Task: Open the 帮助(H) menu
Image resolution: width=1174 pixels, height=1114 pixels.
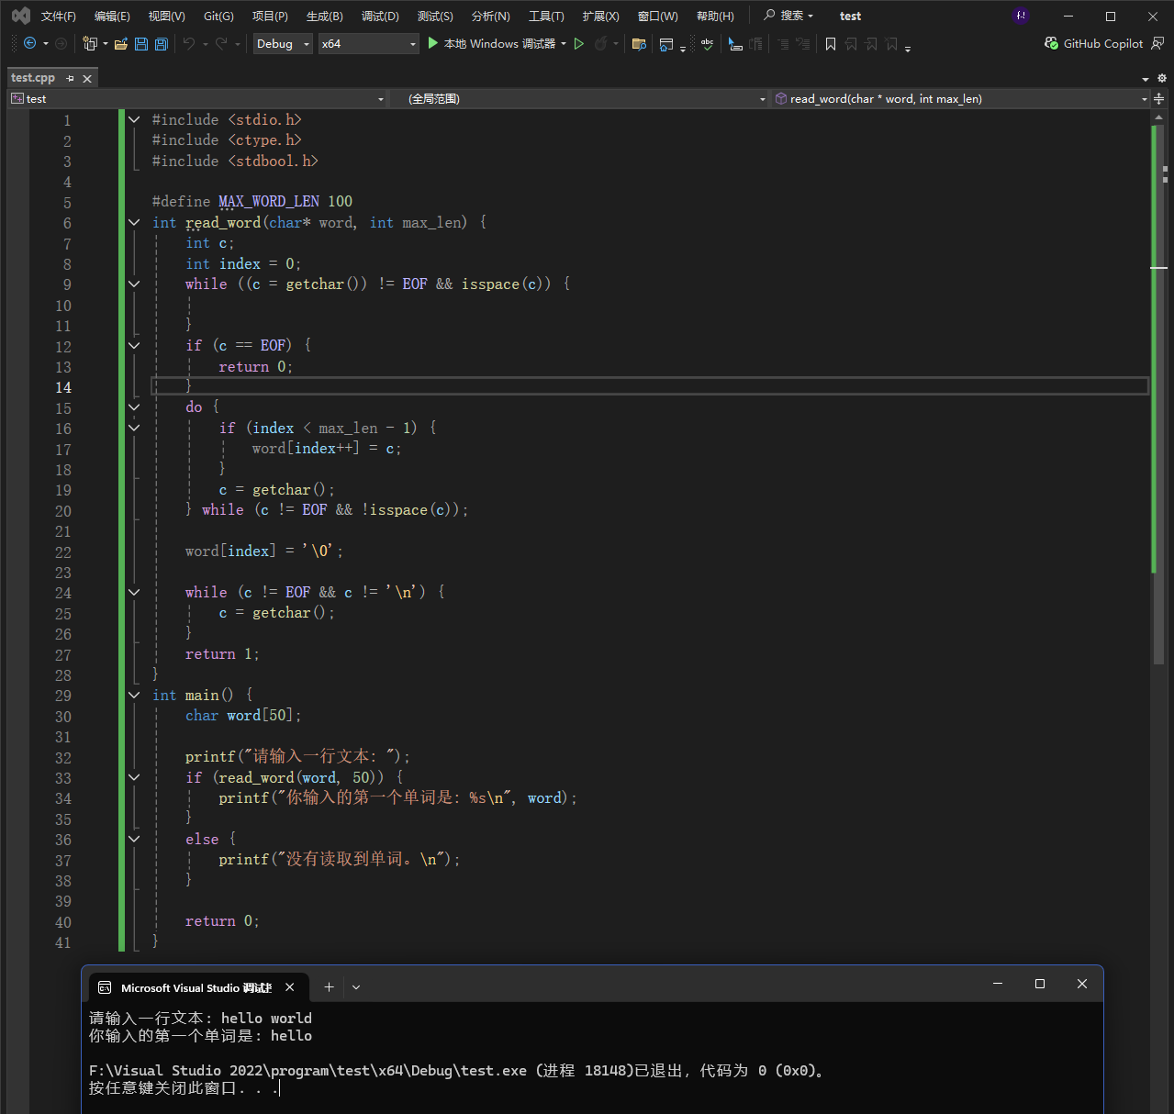Action: (715, 16)
